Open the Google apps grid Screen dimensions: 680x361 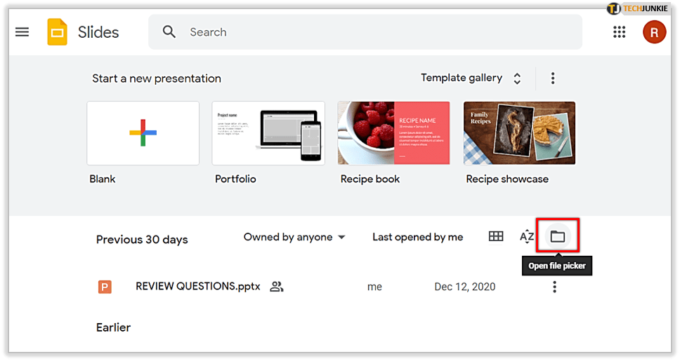point(619,32)
